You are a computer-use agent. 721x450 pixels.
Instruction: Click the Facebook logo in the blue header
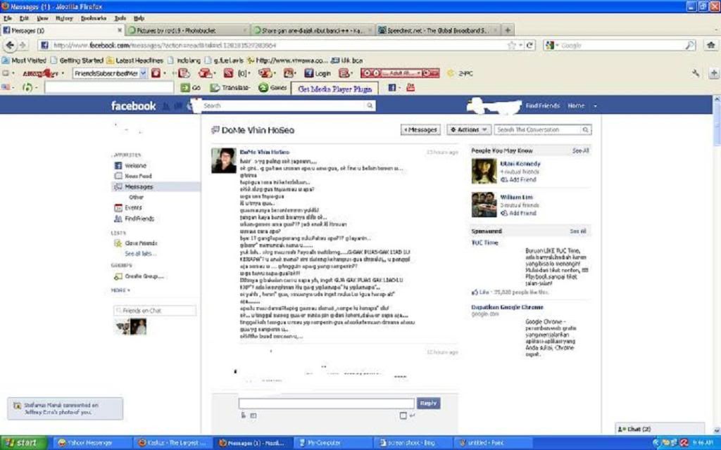(133, 106)
